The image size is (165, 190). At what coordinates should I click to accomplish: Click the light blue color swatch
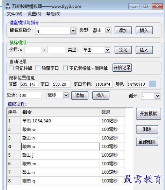(152, 84)
